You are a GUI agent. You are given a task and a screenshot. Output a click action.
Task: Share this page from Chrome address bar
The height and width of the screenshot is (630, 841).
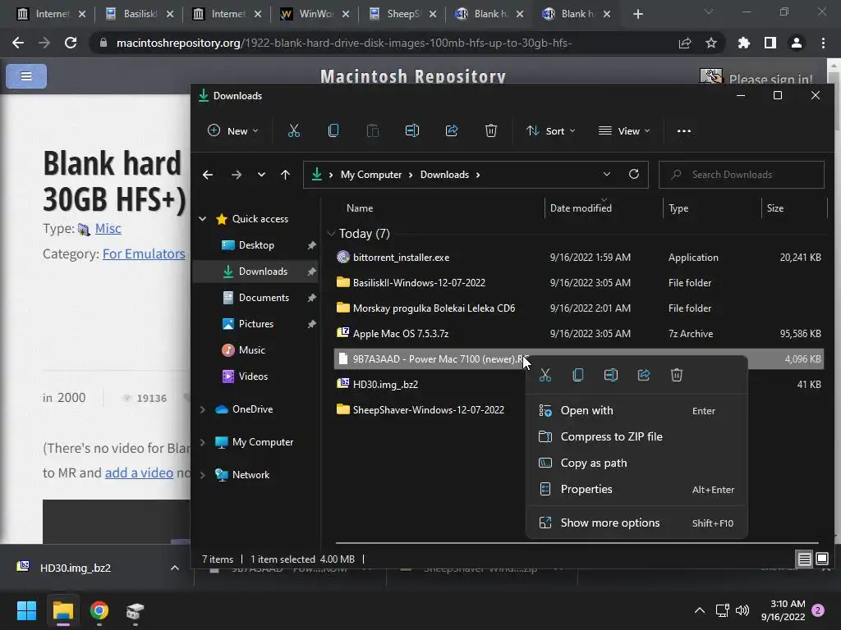coord(685,43)
